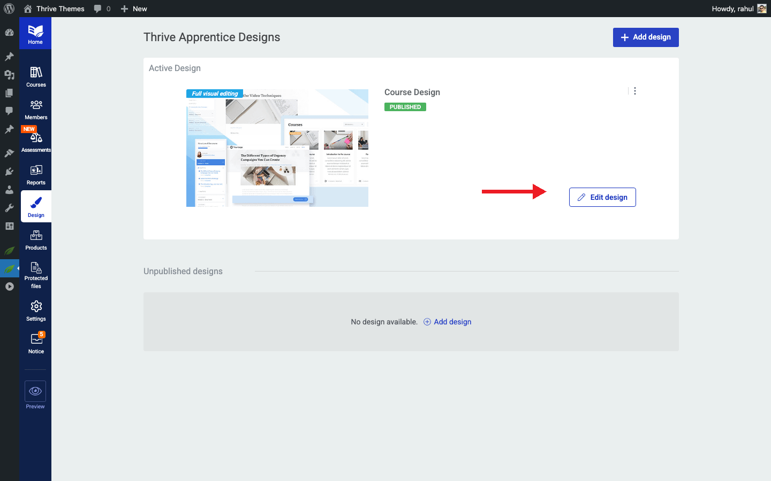
Task: Click Add design in the header
Action: coord(646,37)
